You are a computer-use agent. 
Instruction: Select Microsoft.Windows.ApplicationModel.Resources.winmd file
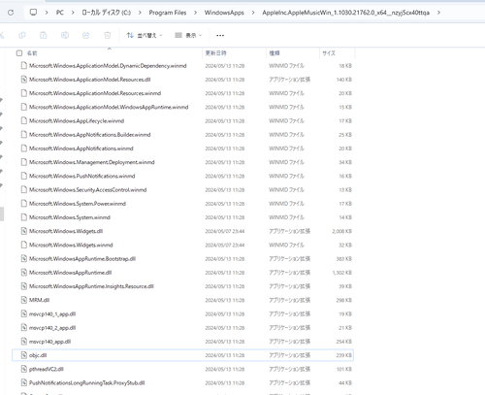95,93
